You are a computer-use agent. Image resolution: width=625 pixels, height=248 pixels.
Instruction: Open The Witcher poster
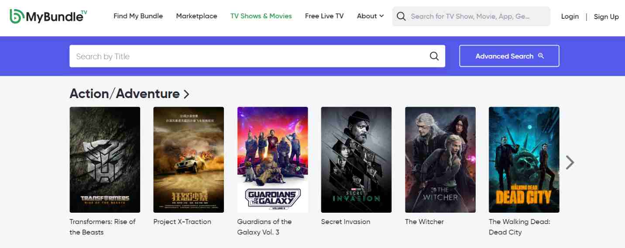(x=440, y=160)
